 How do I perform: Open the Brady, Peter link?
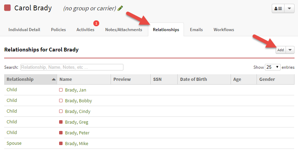pos(77,133)
